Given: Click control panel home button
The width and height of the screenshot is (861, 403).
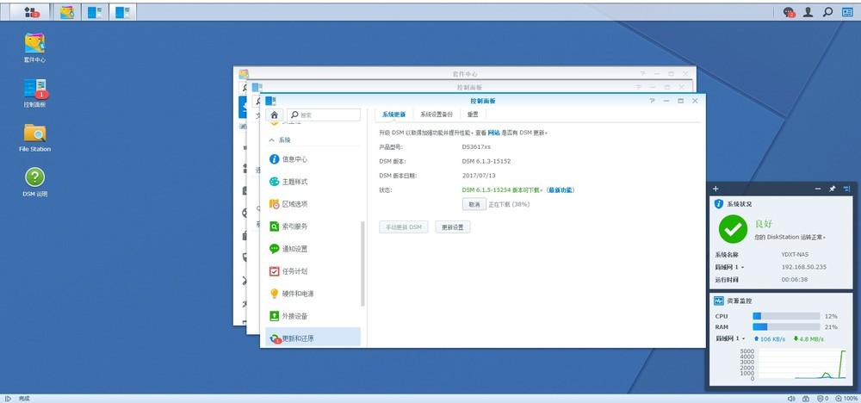Looking at the screenshot, I should click(x=274, y=115).
